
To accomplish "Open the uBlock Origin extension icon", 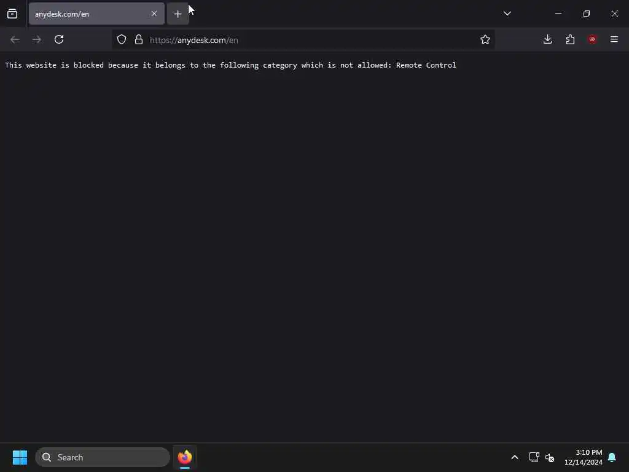I will point(592,39).
